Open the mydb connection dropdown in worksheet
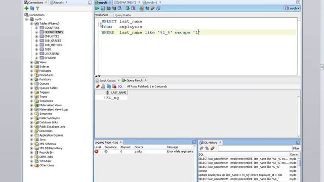The width and height of the screenshot is (324, 182). 292,8
